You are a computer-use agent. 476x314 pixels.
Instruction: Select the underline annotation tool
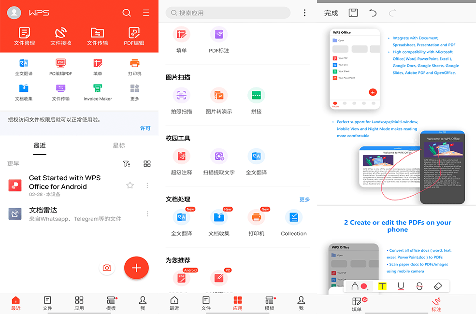point(401,286)
